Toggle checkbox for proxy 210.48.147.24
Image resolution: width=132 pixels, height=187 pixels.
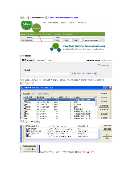(25, 114)
